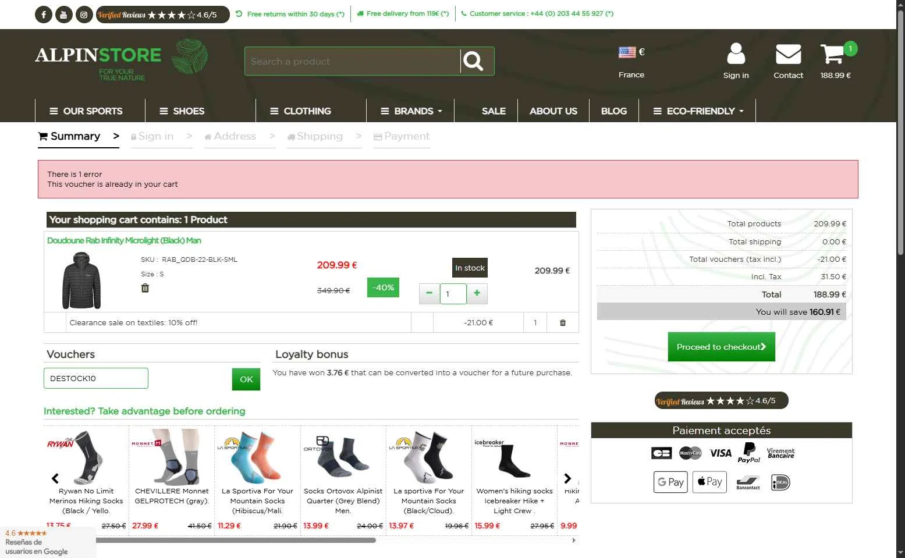The width and height of the screenshot is (905, 558).
Task: Show next products with right carousel arrow
Action: pyautogui.click(x=567, y=478)
